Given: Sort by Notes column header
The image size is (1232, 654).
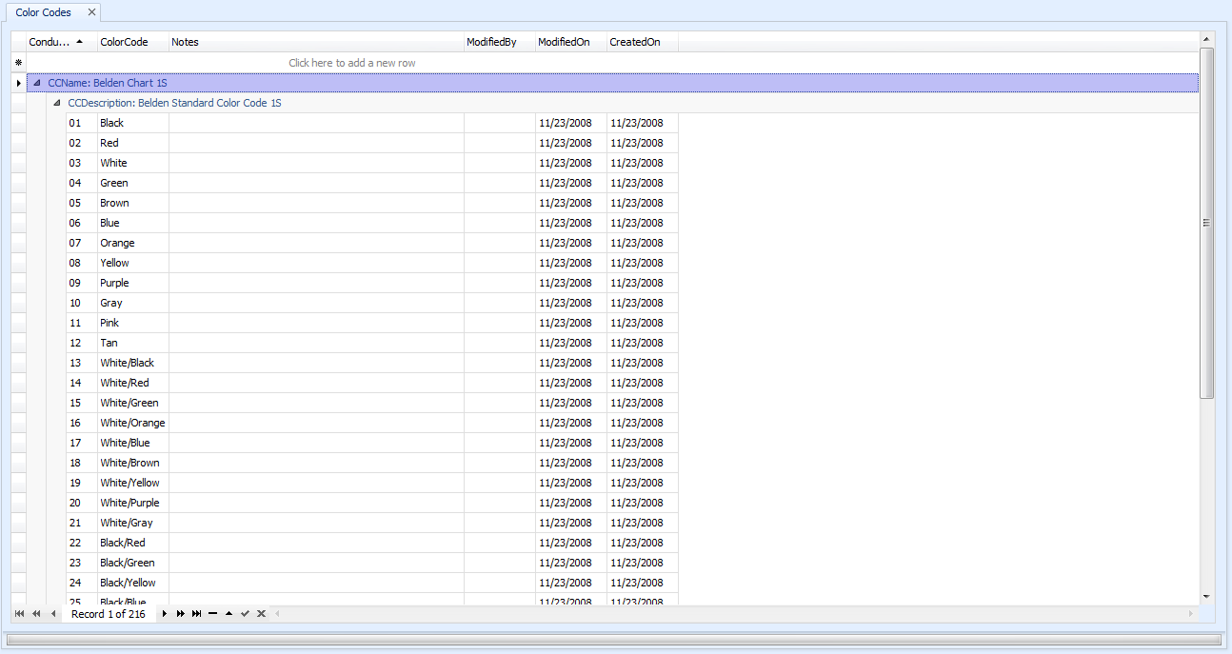Looking at the screenshot, I should pos(316,42).
